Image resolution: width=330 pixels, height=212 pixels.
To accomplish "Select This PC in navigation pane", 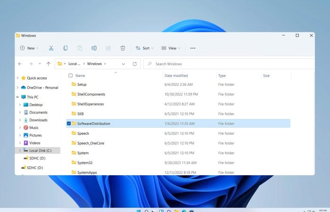I will click(x=33, y=97).
